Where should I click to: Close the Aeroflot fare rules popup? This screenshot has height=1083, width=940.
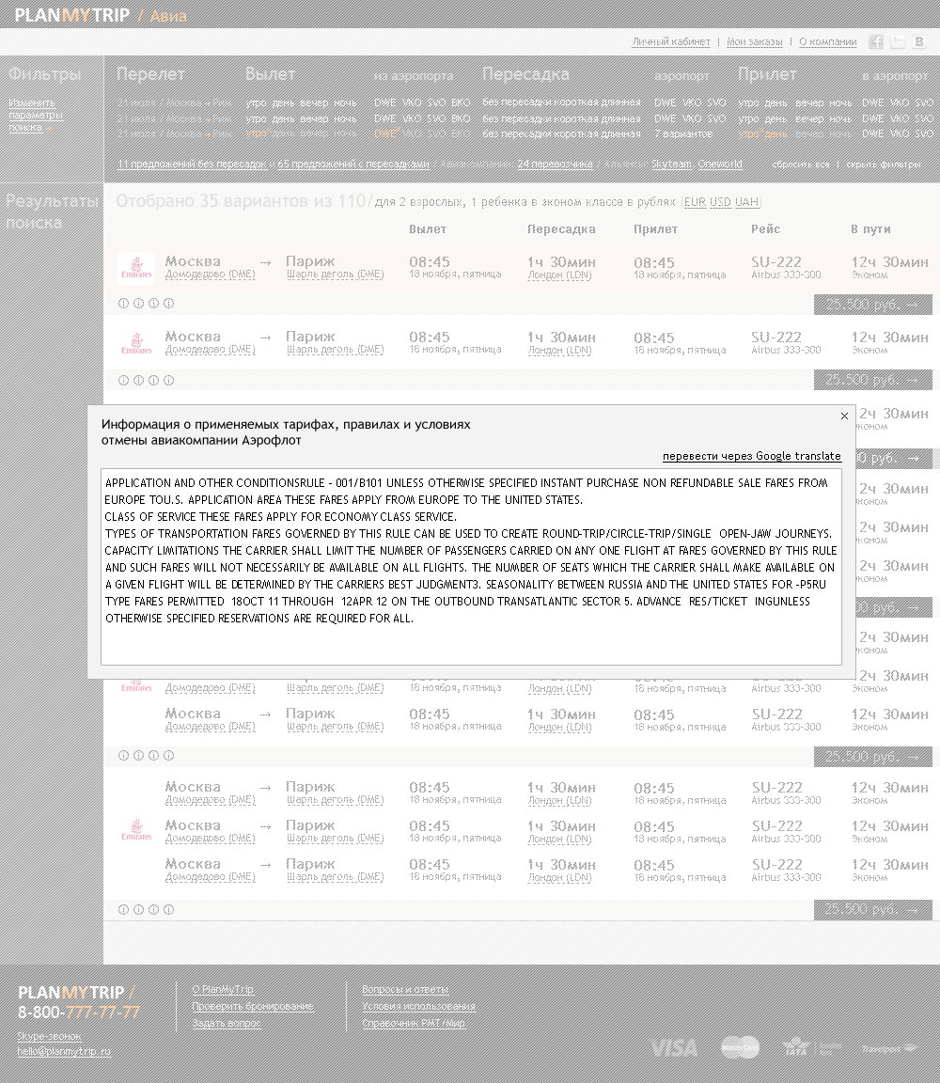tap(844, 416)
